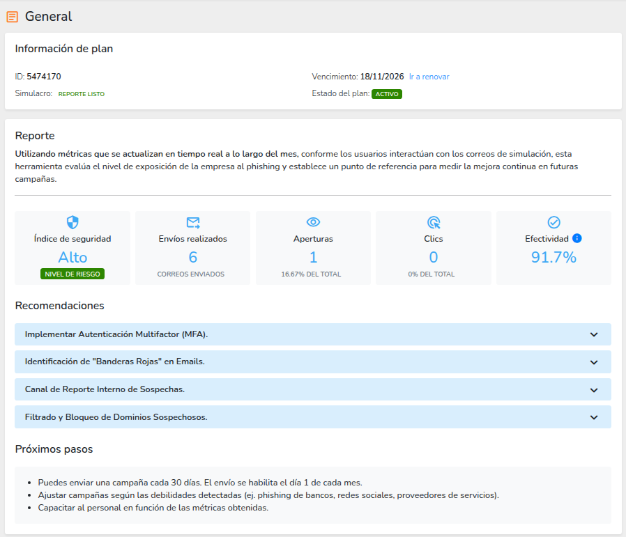
Task: Expand the Banderas Rojas chevron arrow
Action: pos(594,362)
